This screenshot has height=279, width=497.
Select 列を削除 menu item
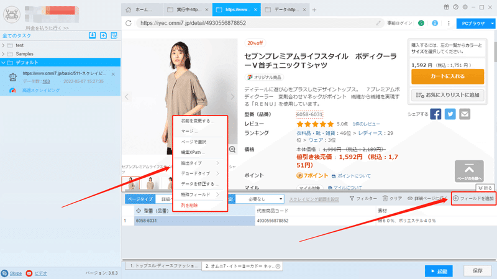[189, 205]
